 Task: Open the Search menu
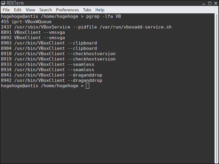point(46,10)
